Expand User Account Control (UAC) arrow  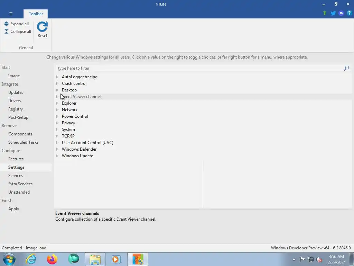coord(57,143)
